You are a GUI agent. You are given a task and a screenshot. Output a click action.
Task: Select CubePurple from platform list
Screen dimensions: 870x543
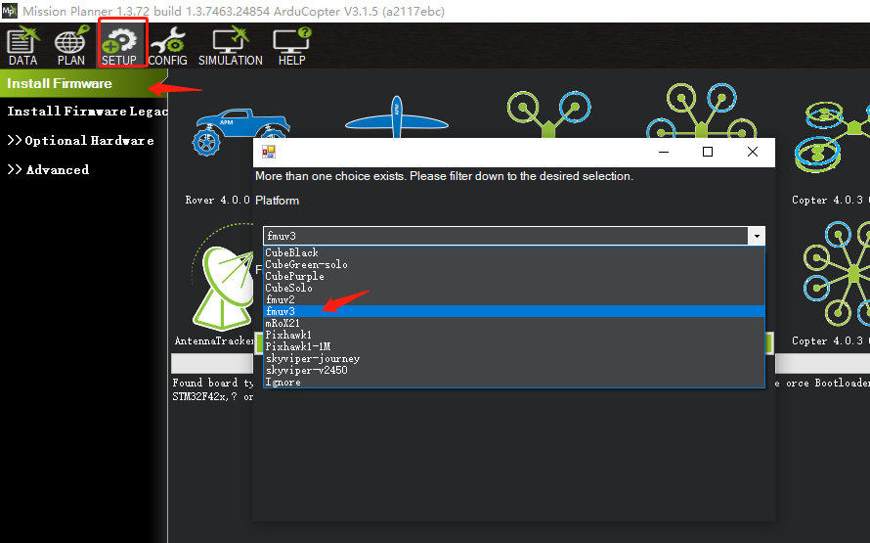[514, 277]
